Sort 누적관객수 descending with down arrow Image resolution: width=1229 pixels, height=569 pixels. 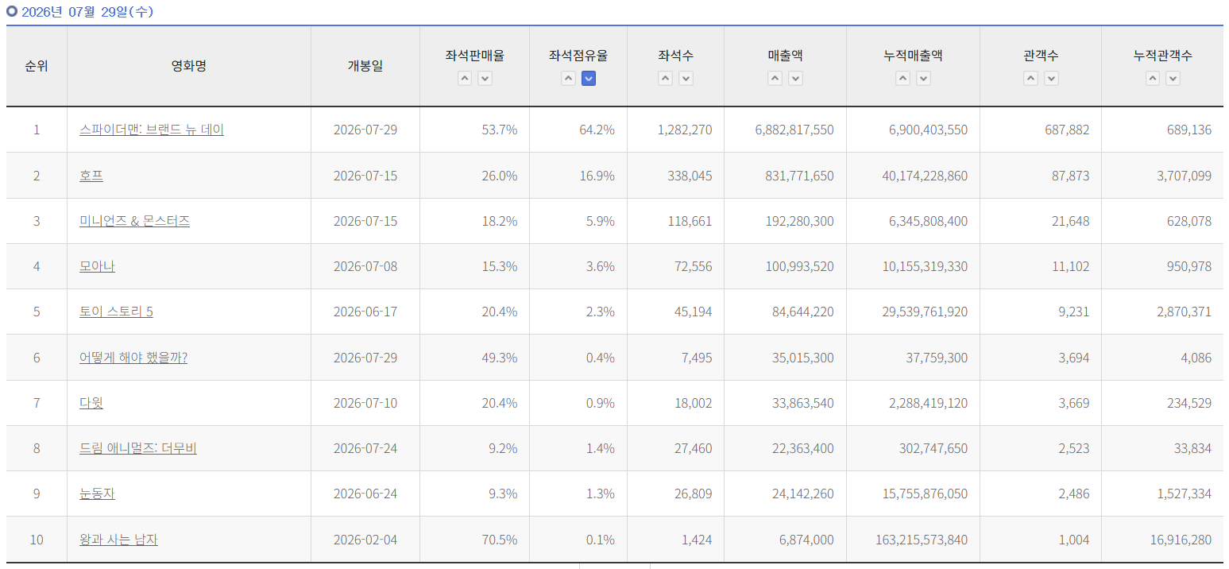click(x=1173, y=78)
